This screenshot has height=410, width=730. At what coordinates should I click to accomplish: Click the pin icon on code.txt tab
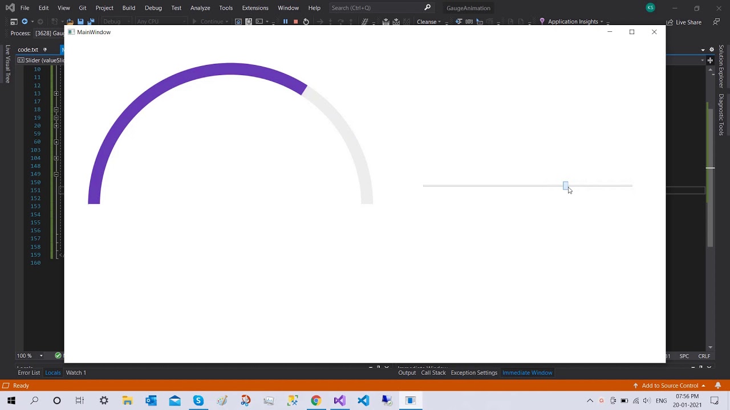45,50
